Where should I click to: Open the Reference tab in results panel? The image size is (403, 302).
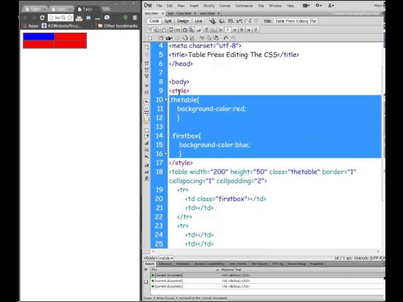click(x=165, y=264)
